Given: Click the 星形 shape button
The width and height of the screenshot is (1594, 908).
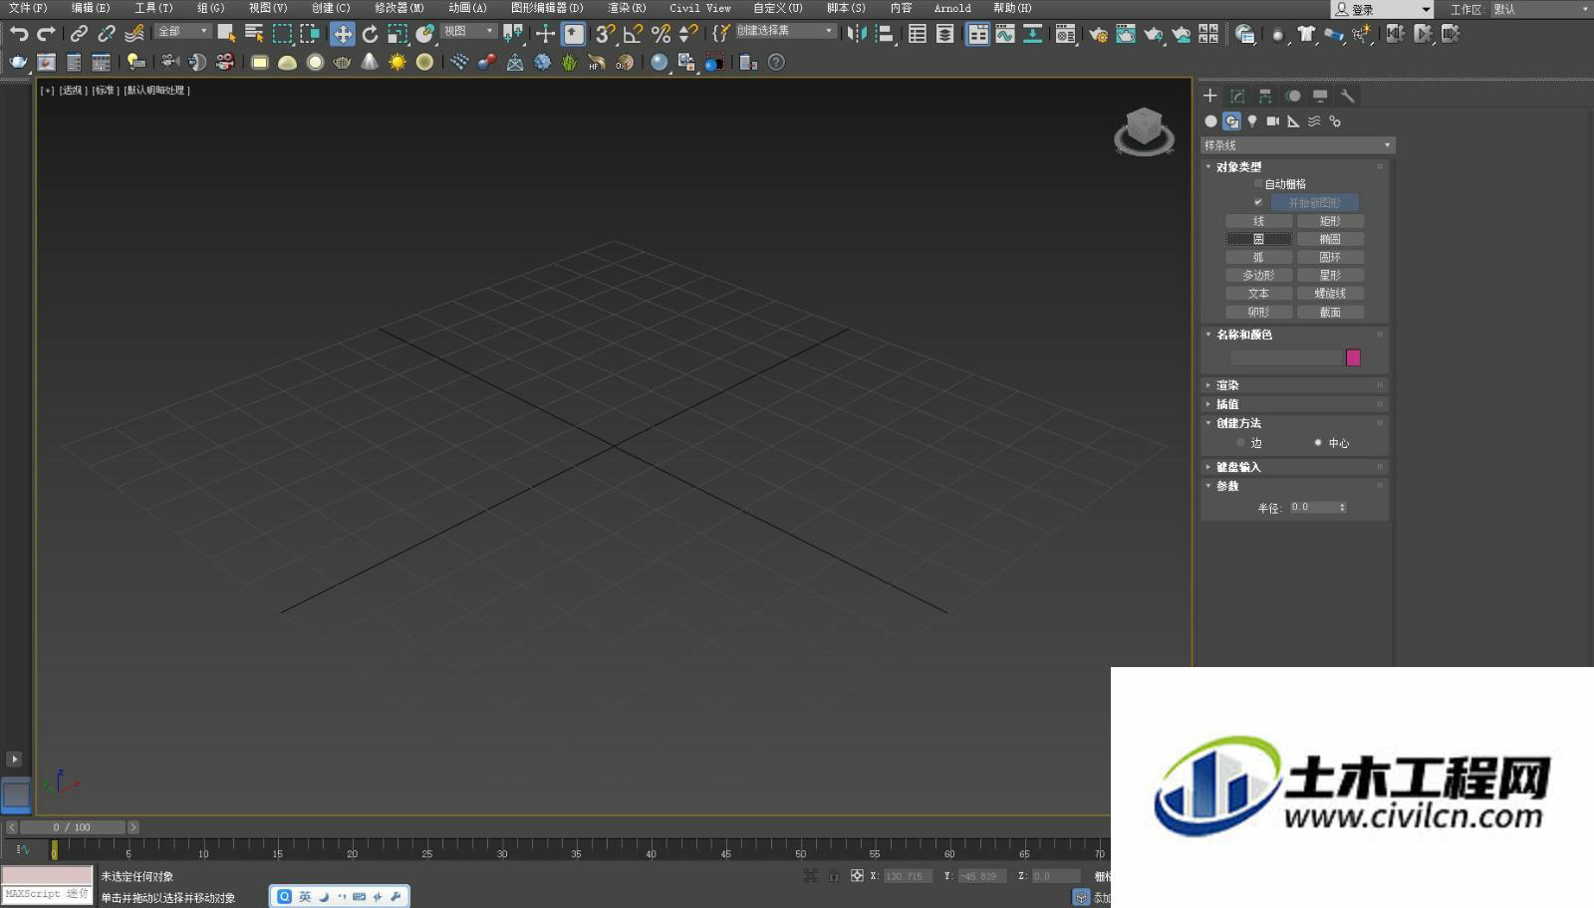Looking at the screenshot, I should pos(1330,275).
